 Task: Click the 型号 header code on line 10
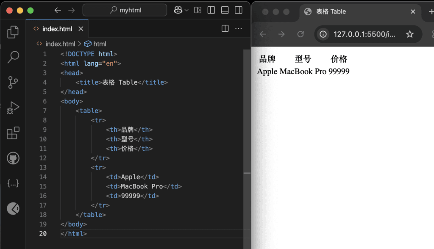coord(129,139)
